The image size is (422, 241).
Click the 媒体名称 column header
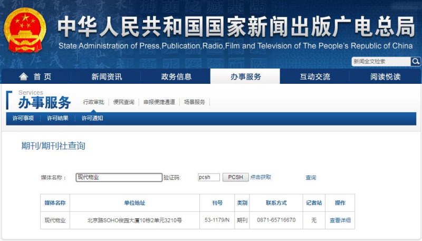(x=55, y=203)
